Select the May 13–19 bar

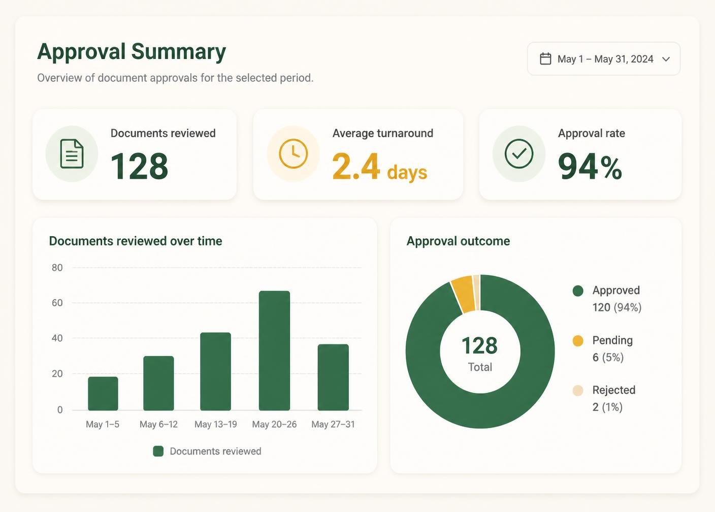(216, 371)
